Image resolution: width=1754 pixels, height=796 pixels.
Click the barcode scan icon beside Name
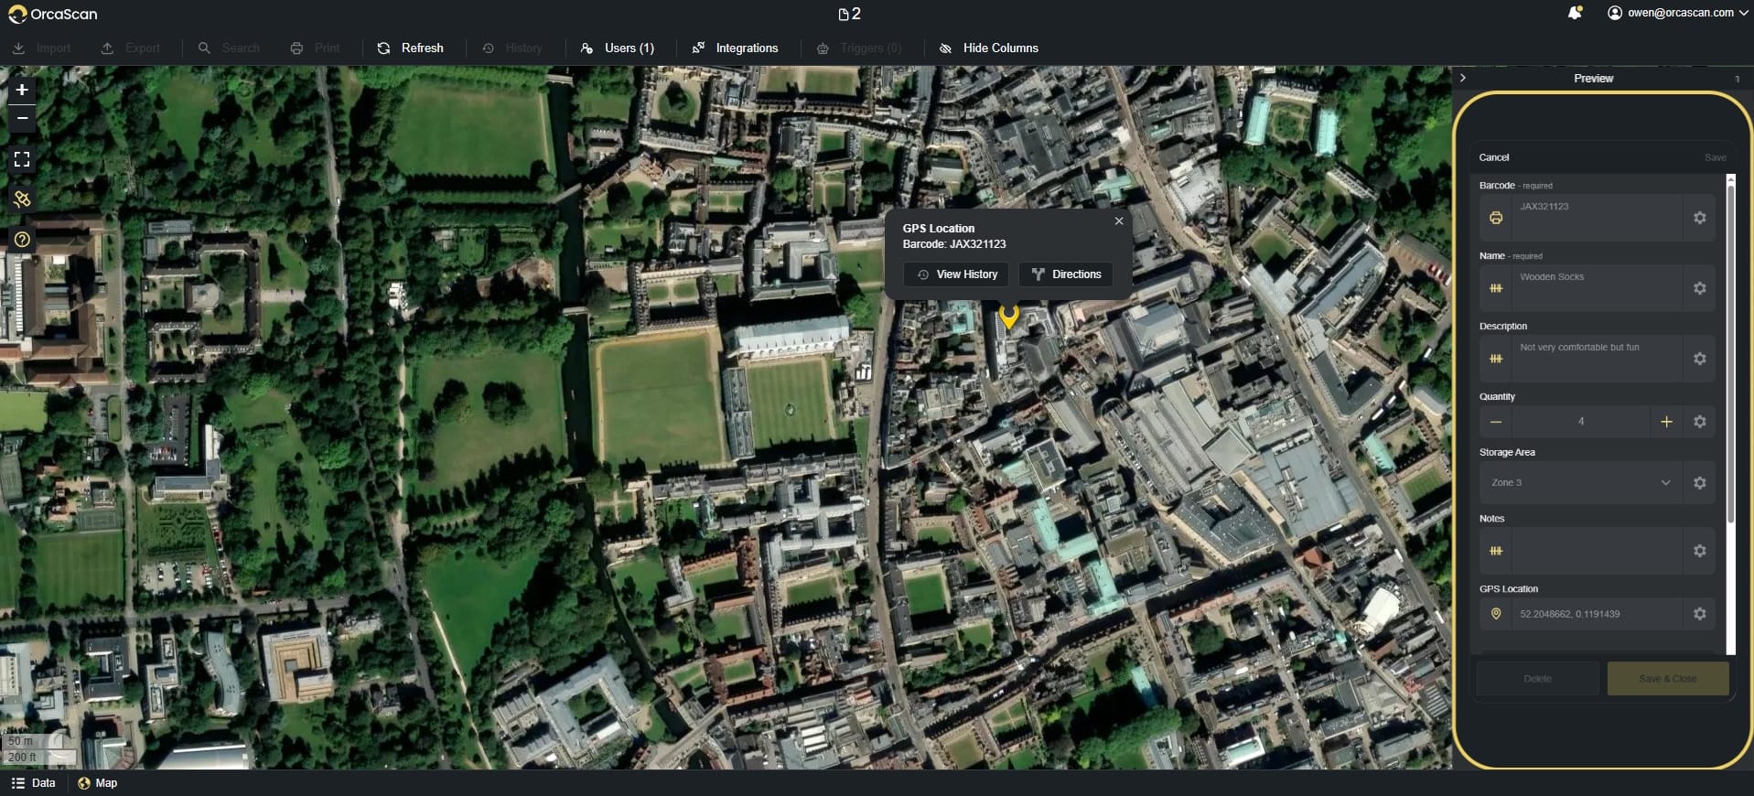coord(1496,288)
